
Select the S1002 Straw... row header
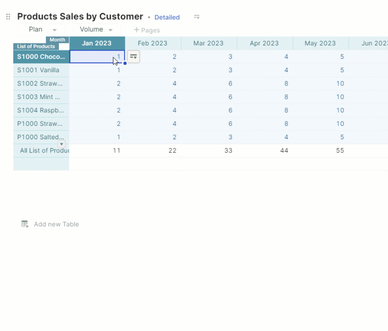(41, 84)
